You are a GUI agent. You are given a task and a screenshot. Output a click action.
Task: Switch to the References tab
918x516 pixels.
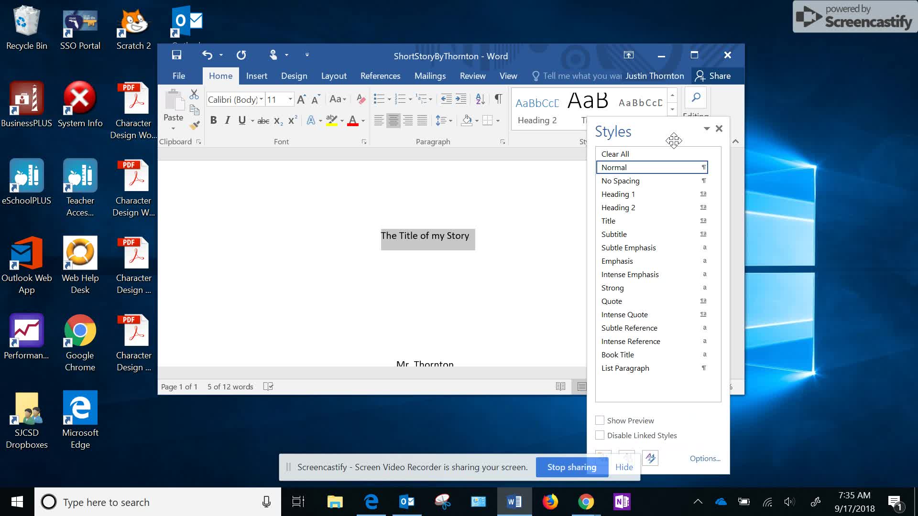pyautogui.click(x=380, y=76)
